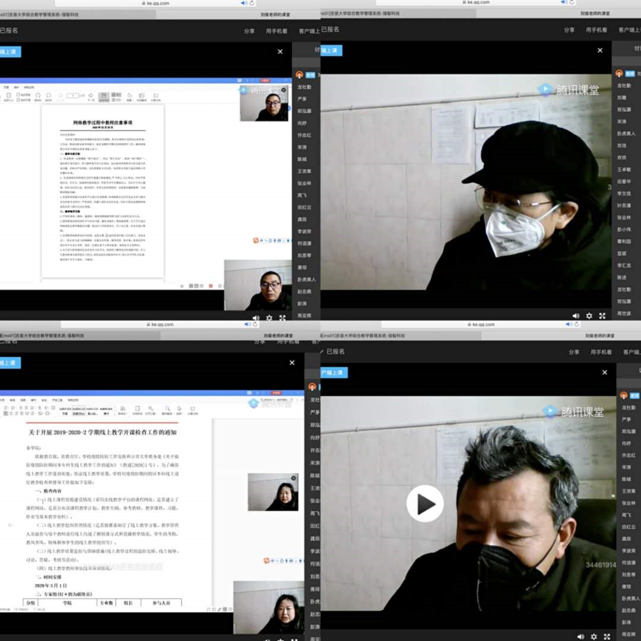Reload page icon in top-left address bar
The width and height of the screenshot is (641, 641).
[252, 3]
